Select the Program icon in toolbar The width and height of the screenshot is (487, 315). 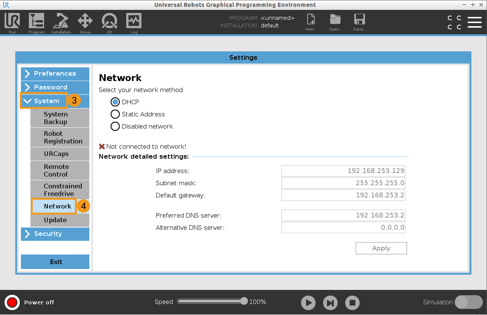pos(36,22)
